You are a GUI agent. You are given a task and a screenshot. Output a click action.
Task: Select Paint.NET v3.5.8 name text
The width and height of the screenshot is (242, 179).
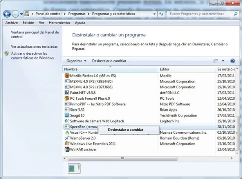83,93
